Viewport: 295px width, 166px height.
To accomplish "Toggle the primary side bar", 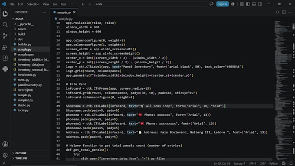I will (x=248, y=4).
